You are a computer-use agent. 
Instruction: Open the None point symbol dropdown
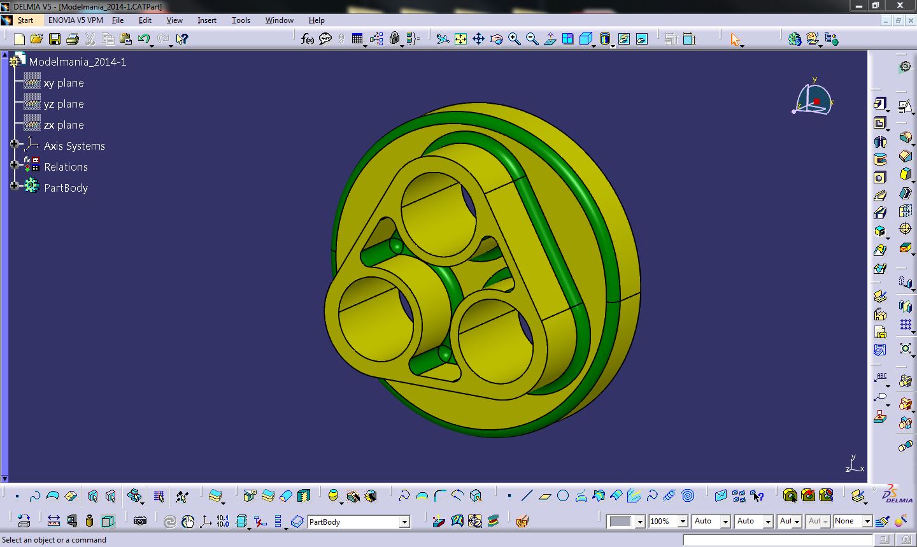click(867, 522)
